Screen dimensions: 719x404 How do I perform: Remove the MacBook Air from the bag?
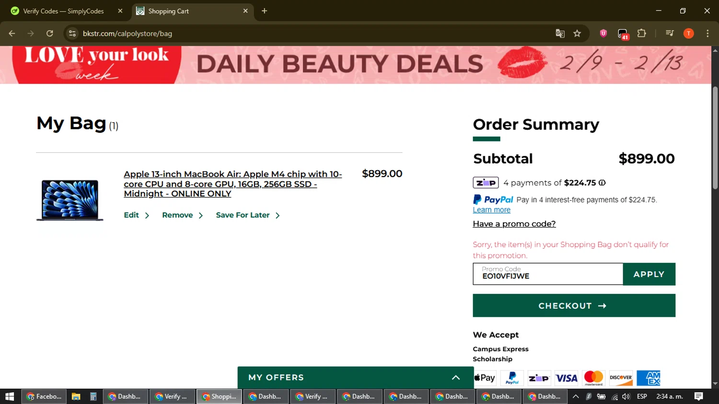coord(183,215)
